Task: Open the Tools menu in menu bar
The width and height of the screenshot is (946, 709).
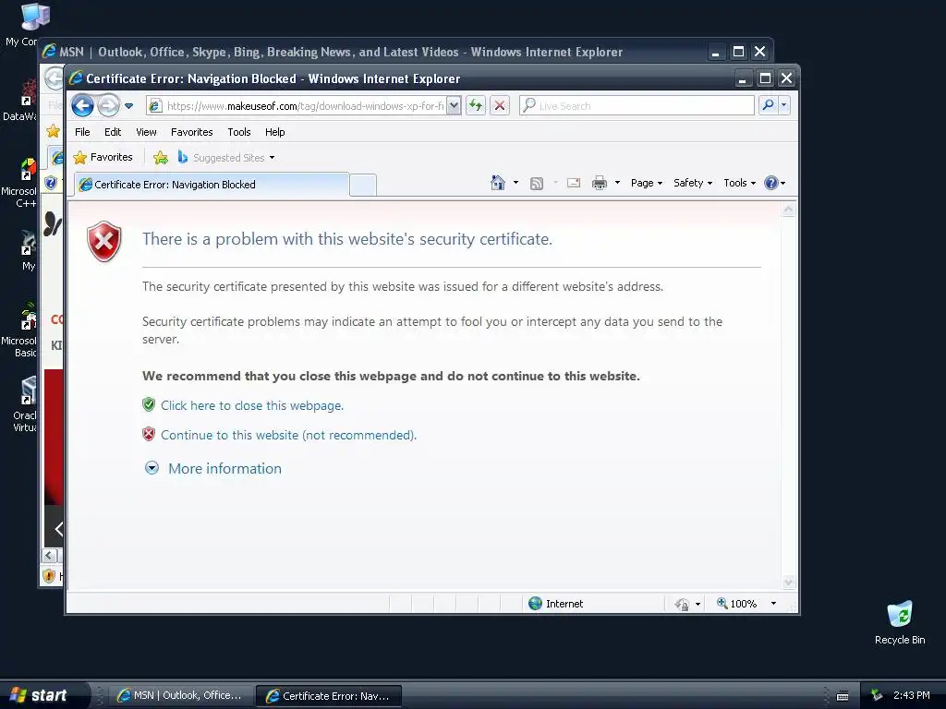Action: click(x=239, y=132)
